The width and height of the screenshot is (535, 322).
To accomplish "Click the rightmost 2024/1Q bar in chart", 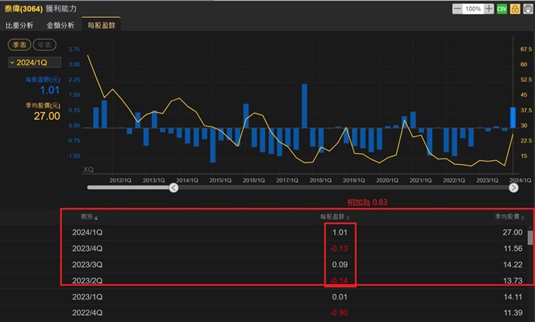I will pyautogui.click(x=513, y=117).
